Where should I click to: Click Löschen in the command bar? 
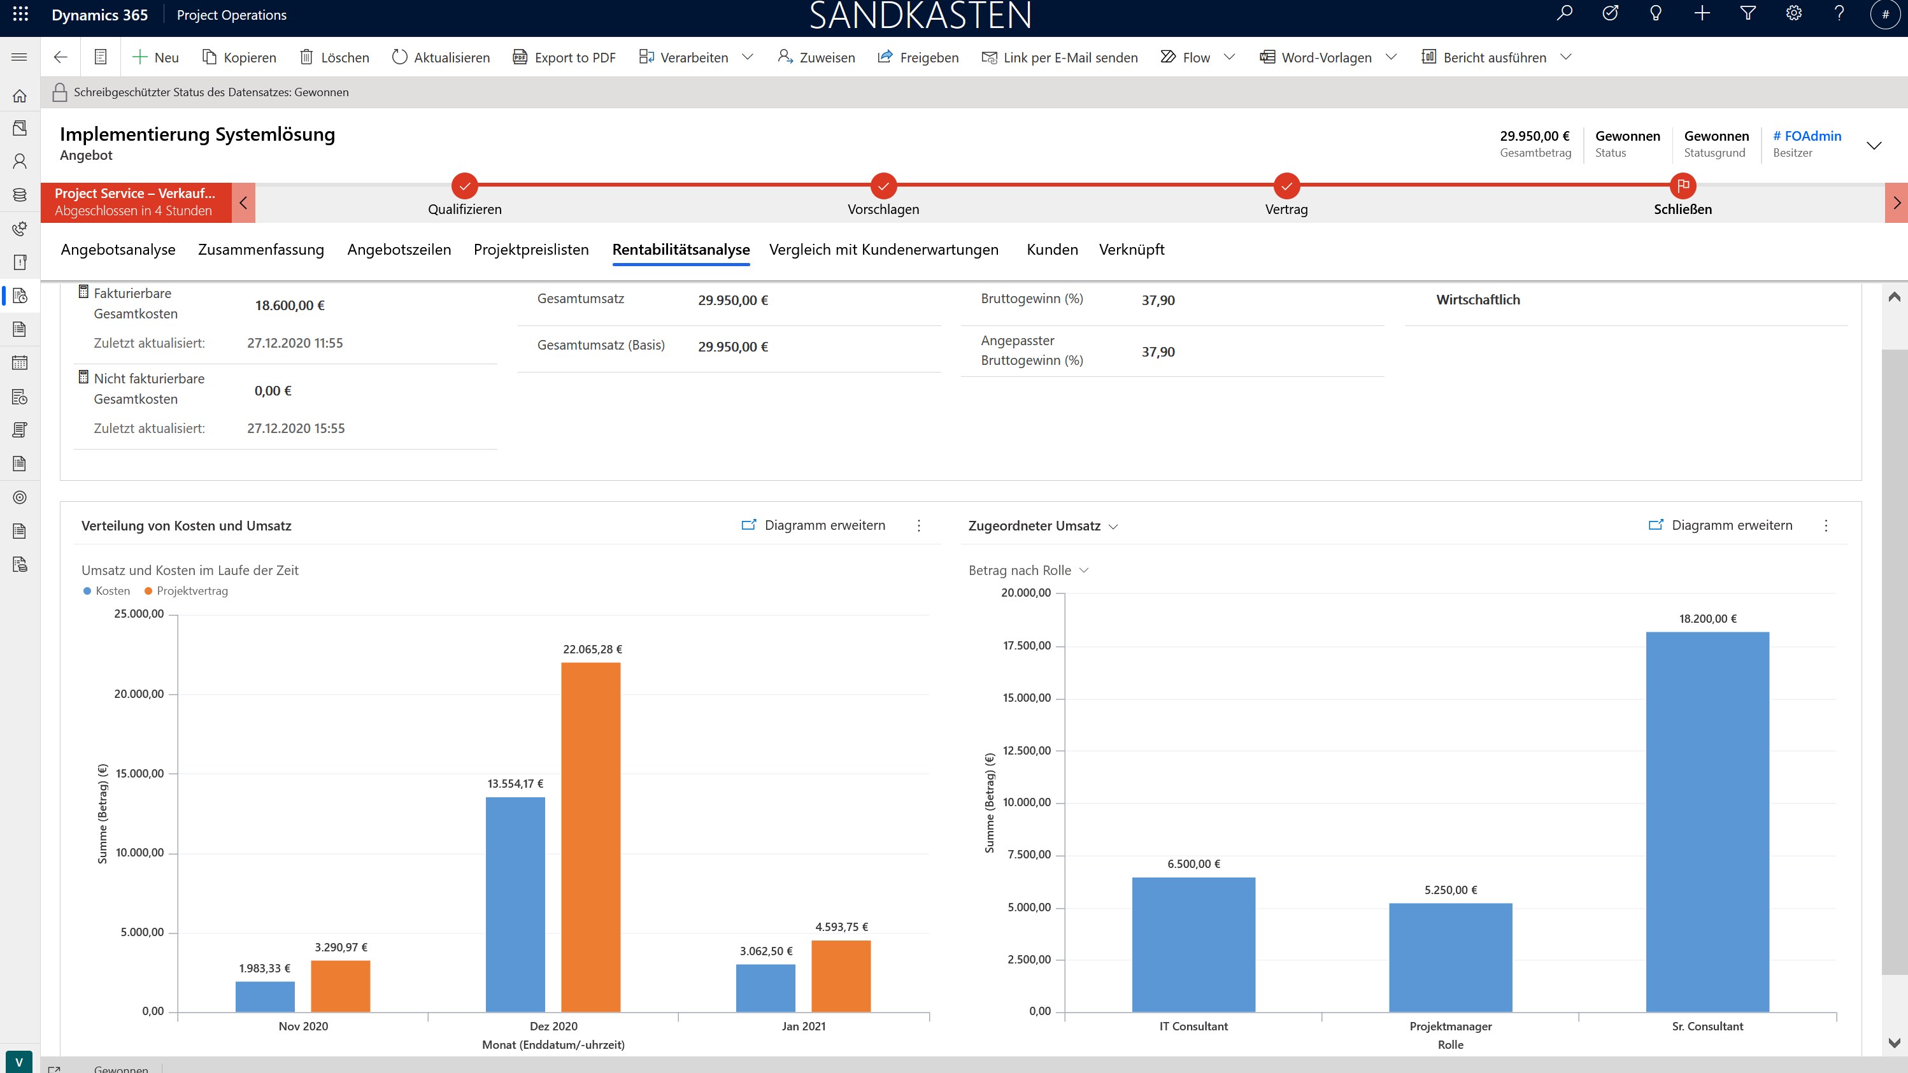click(335, 57)
